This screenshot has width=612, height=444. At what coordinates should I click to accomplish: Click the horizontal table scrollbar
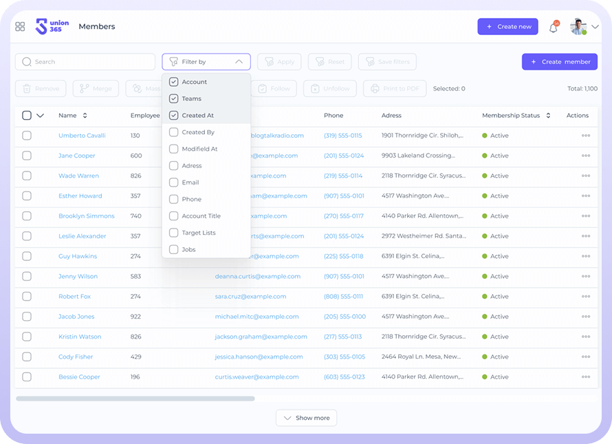135,398
